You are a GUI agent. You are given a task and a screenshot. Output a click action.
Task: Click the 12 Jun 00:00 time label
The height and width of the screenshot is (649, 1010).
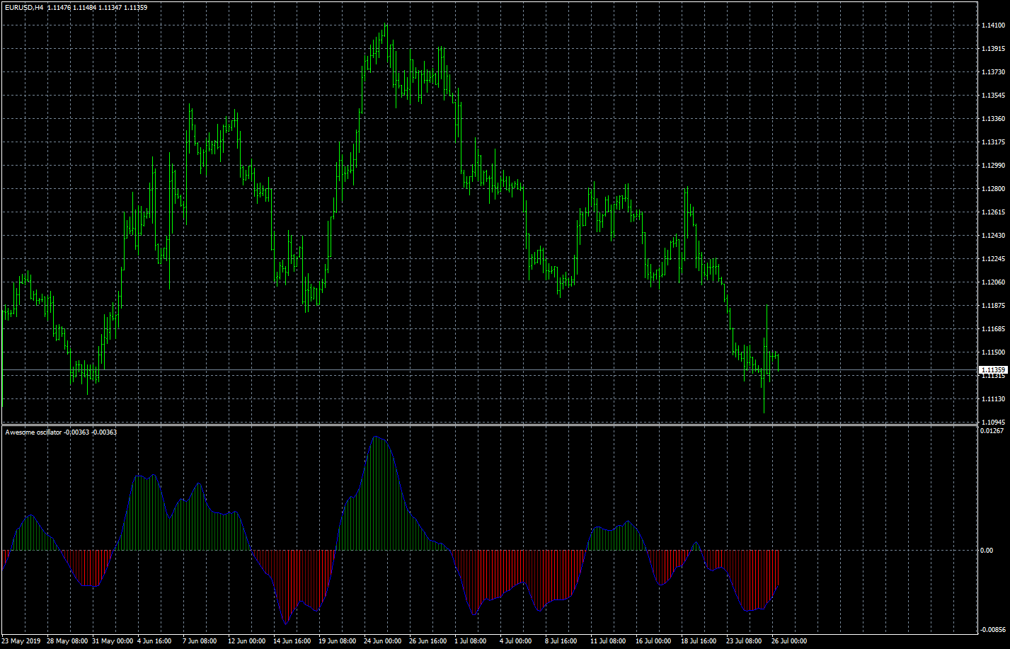(x=247, y=641)
